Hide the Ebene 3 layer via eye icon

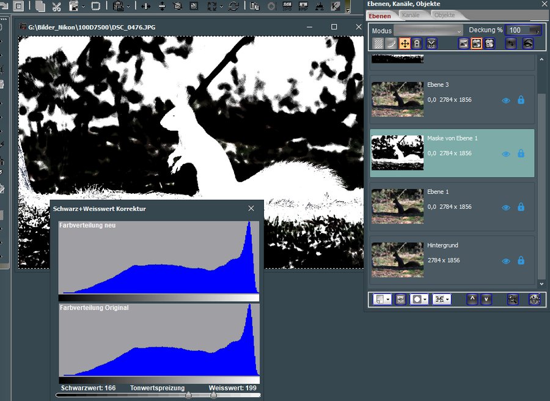point(505,100)
